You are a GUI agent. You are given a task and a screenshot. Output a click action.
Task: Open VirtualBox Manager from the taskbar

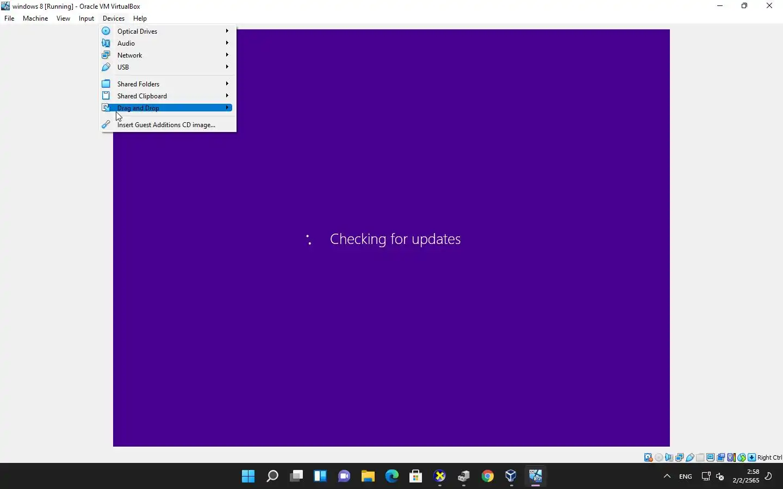pos(512,476)
